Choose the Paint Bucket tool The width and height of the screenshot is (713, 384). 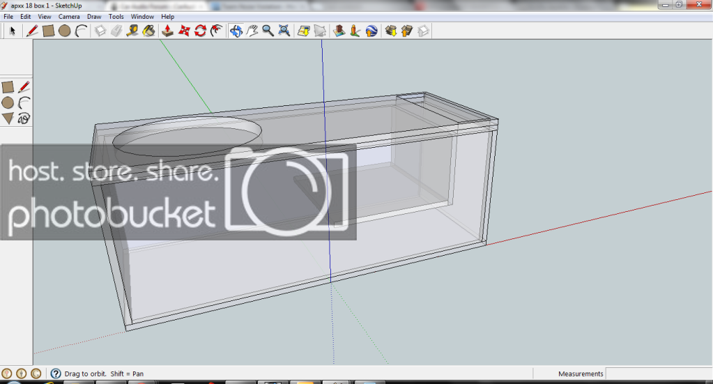tap(148, 31)
